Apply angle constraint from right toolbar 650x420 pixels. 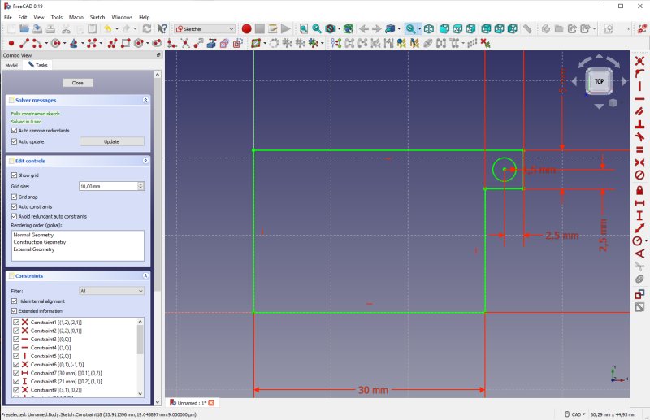[x=639, y=253]
